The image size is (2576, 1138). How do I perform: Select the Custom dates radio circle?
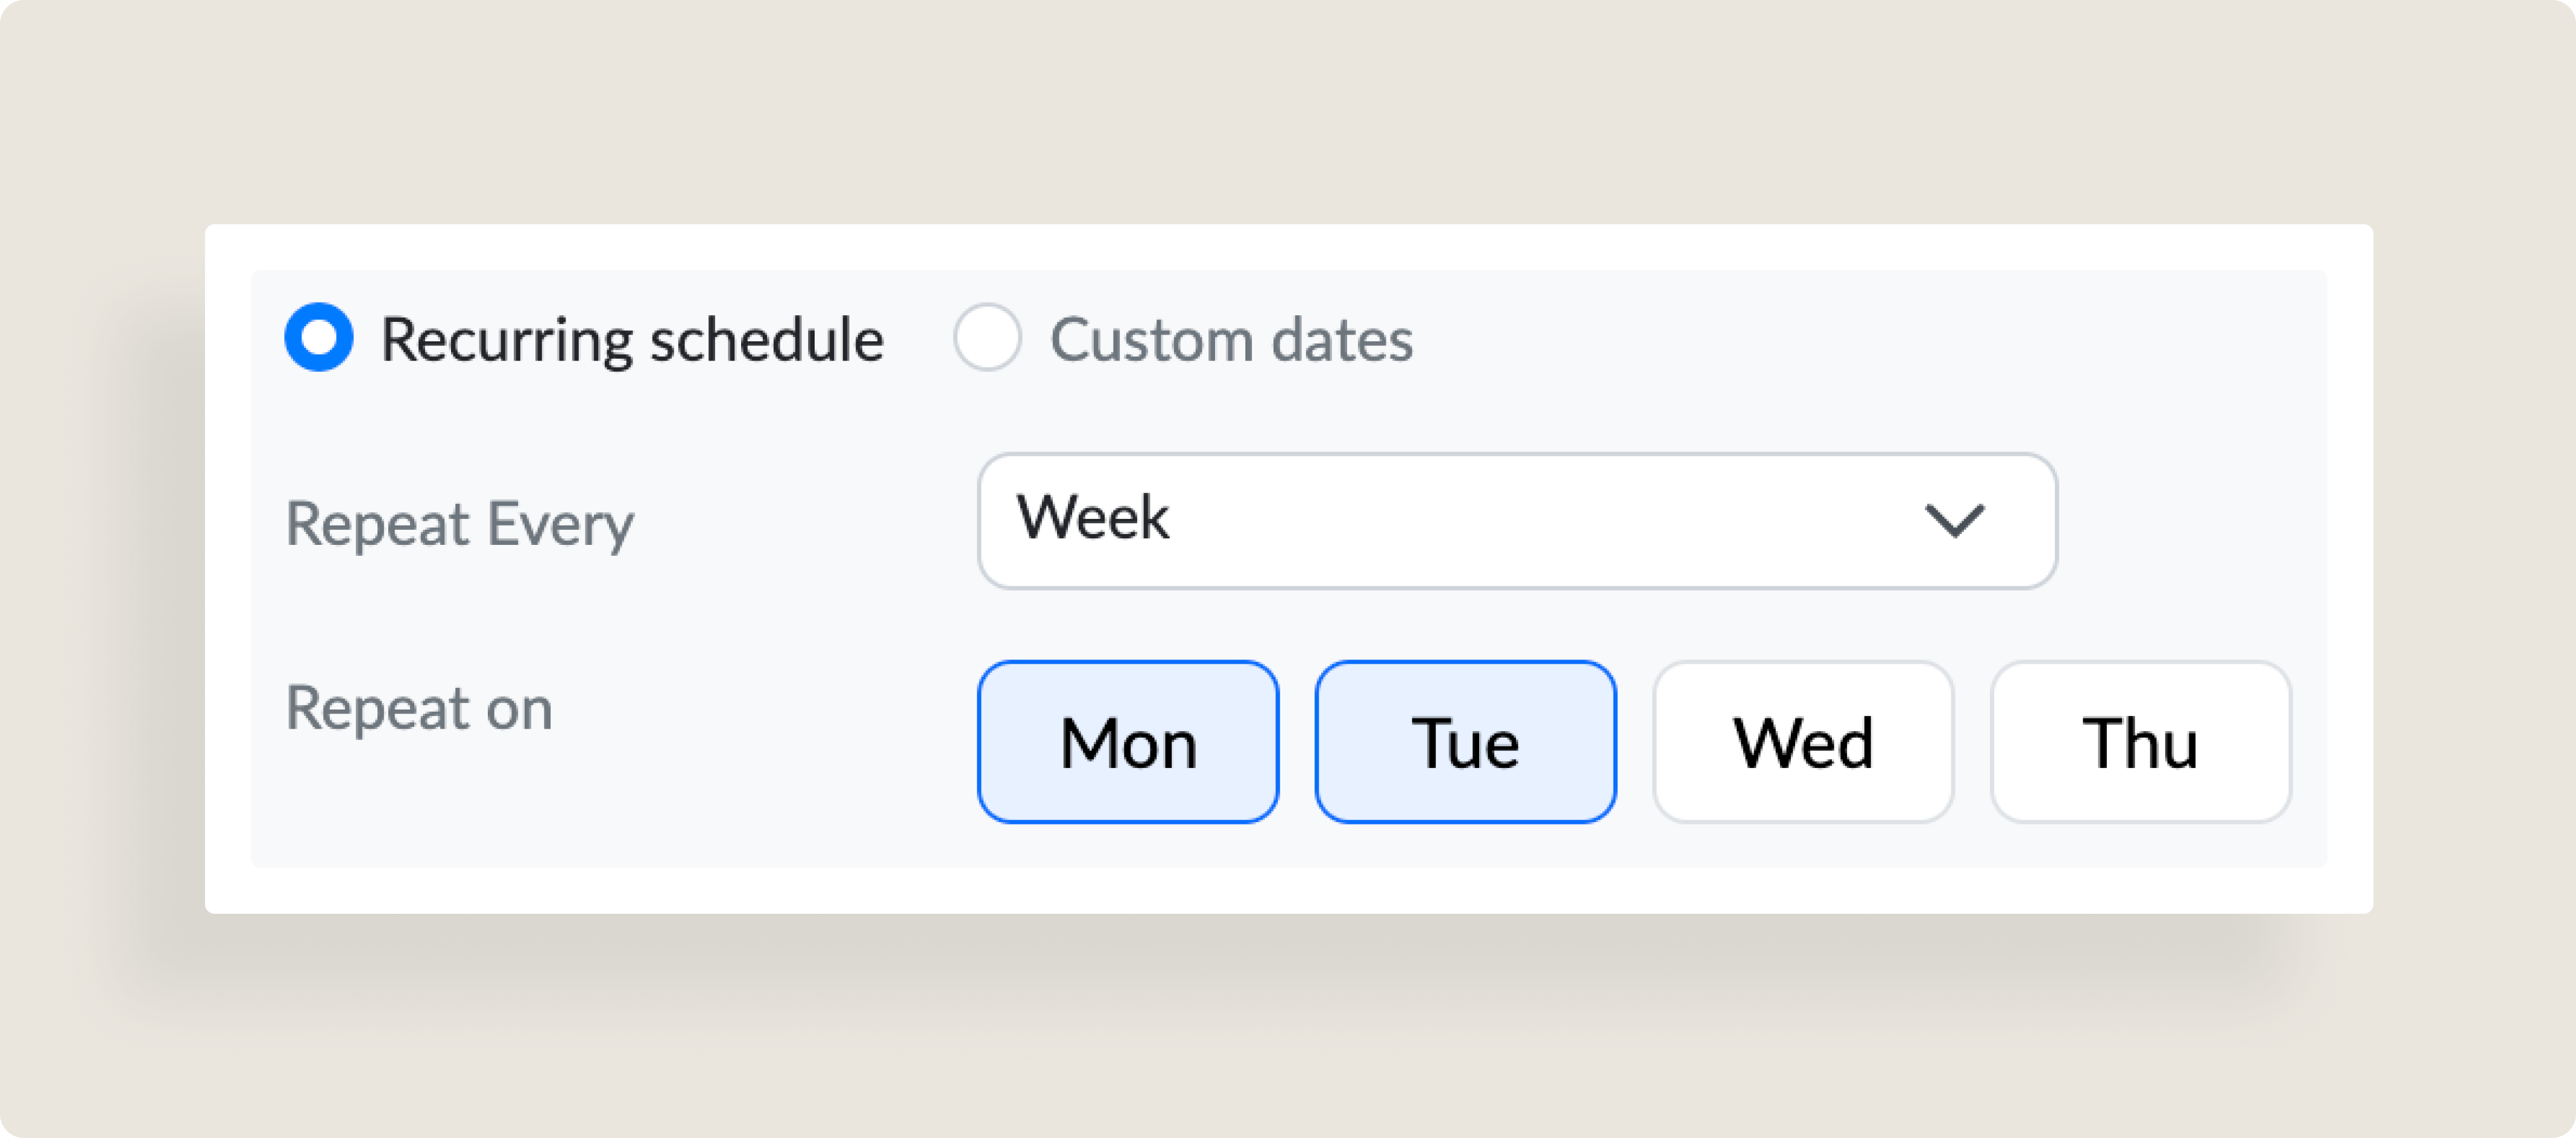[x=986, y=337]
